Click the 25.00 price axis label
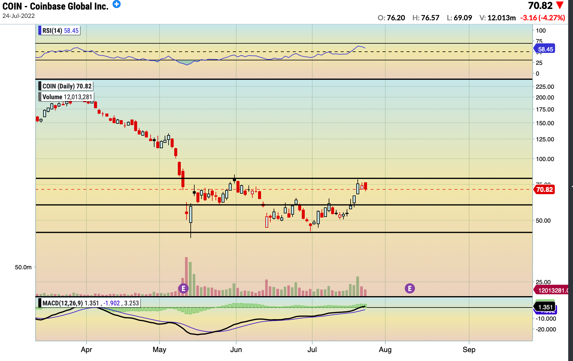Viewport: 573px width, 361px height. point(543,282)
